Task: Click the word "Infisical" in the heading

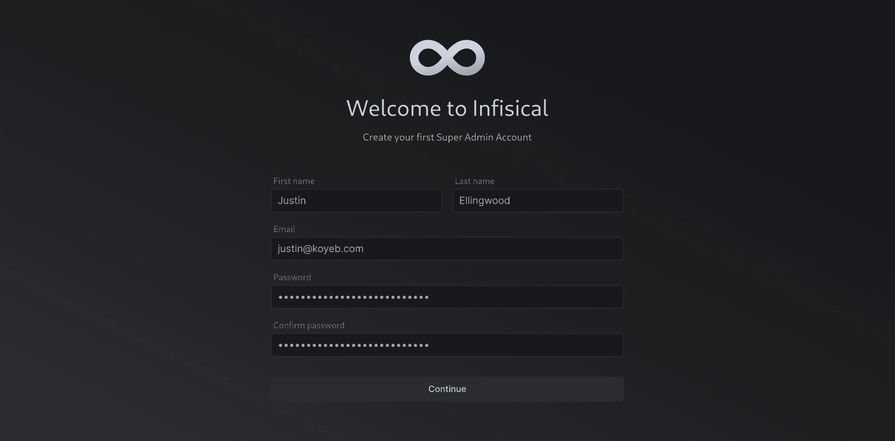Action: click(x=510, y=108)
